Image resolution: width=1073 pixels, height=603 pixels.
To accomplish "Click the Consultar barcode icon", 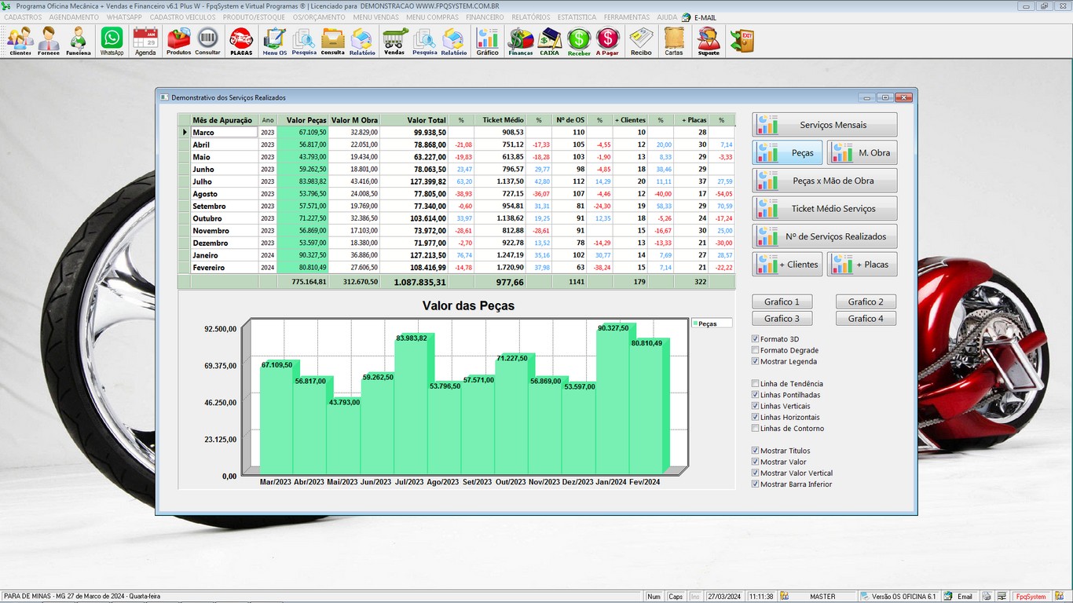I will click(207, 41).
